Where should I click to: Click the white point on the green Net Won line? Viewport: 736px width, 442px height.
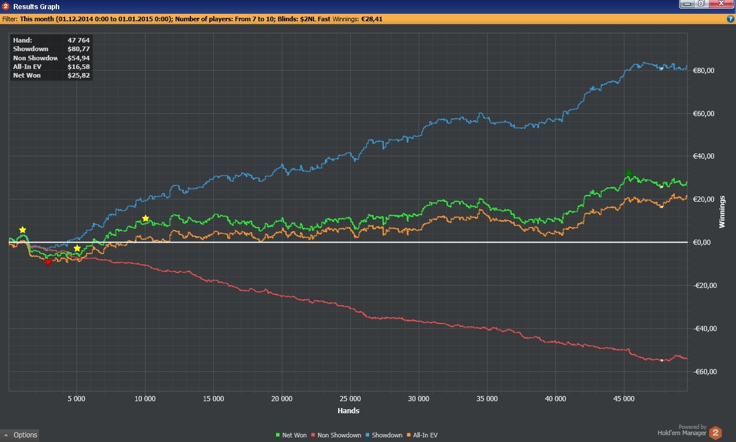(x=662, y=187)
